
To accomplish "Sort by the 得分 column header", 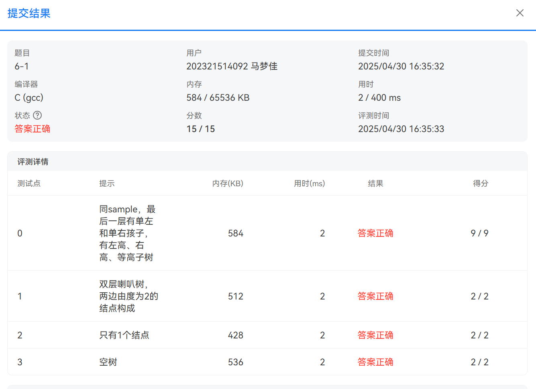I will (x=480, y=183).
